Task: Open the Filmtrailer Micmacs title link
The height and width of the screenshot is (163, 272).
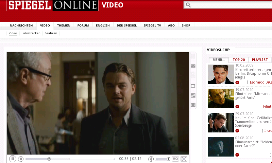Action: 253,96
